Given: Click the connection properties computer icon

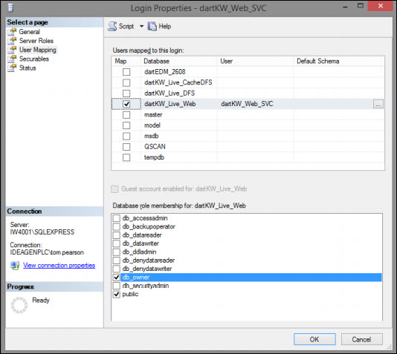Looking at the screenshot, I should (x=15, y=266).
